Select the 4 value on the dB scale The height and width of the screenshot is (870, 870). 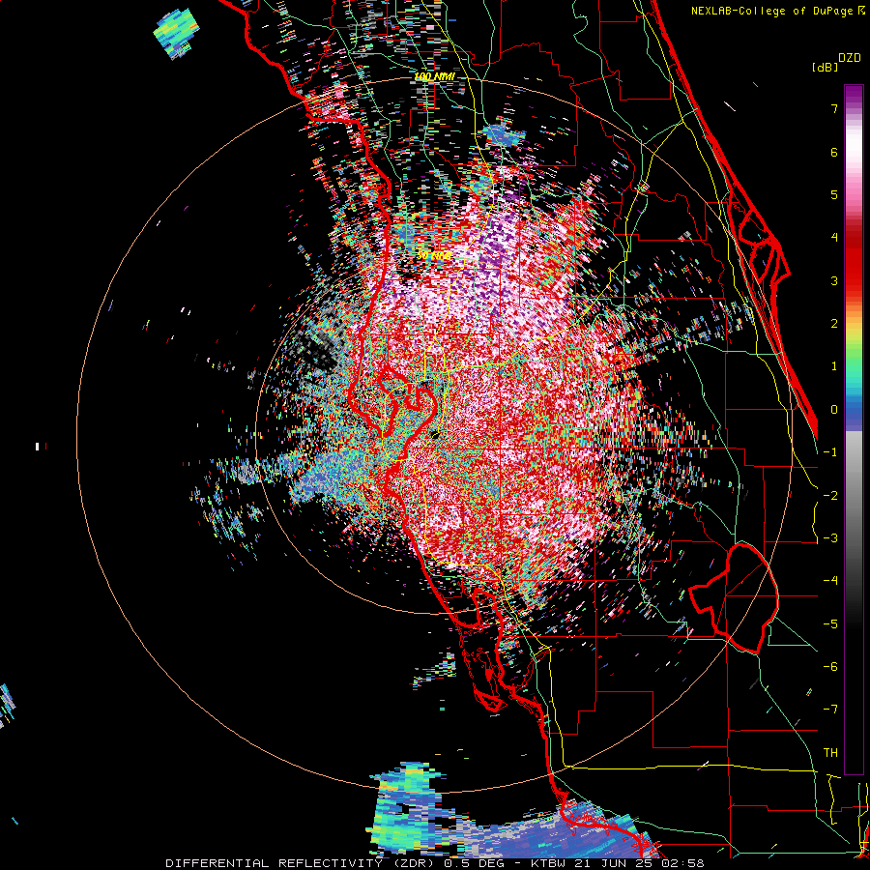pos(834,238)
